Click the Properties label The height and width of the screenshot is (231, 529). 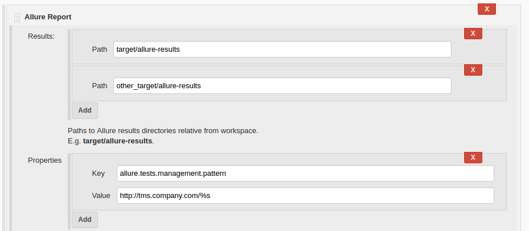coord(44,160)
